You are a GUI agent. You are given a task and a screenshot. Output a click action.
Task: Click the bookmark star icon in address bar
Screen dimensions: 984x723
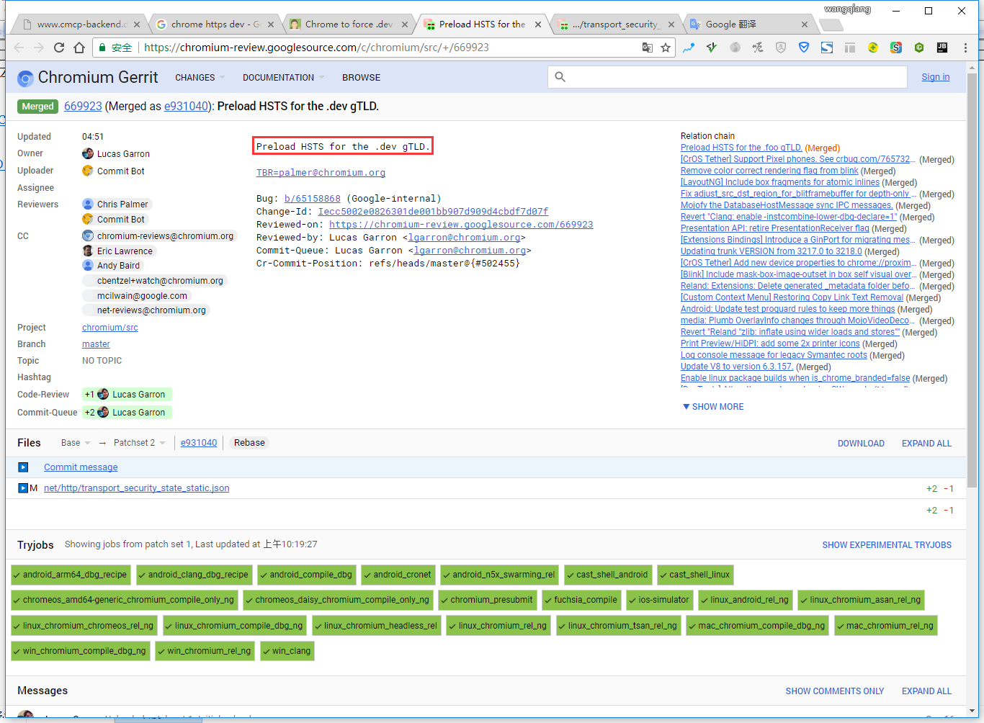(666, 48)
